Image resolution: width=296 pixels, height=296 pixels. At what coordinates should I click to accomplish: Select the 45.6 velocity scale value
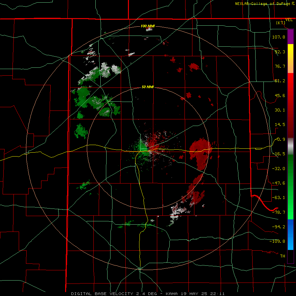tap(280, 95)
